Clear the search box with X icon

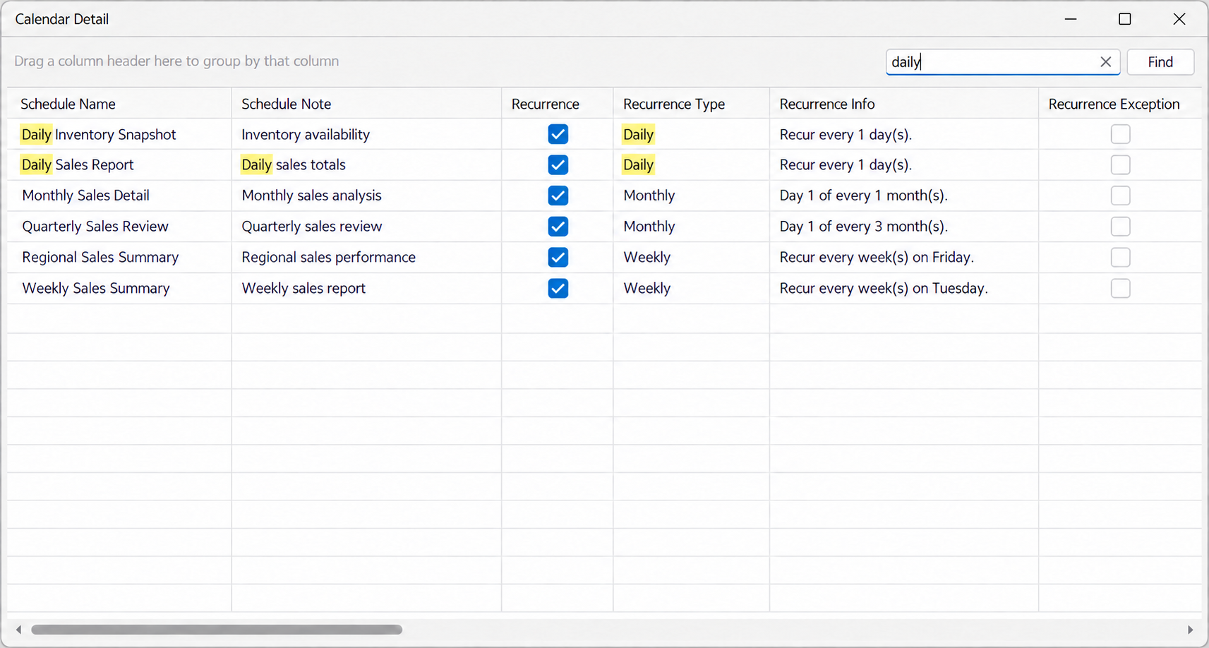point(1105,62)
